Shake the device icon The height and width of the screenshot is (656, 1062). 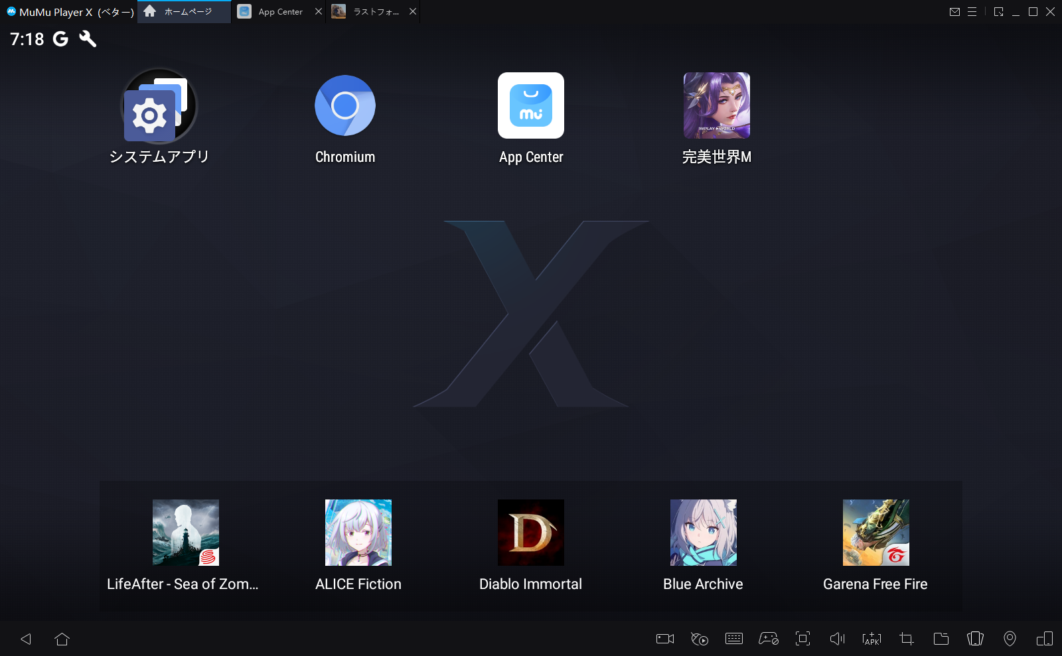pos(976,639)
